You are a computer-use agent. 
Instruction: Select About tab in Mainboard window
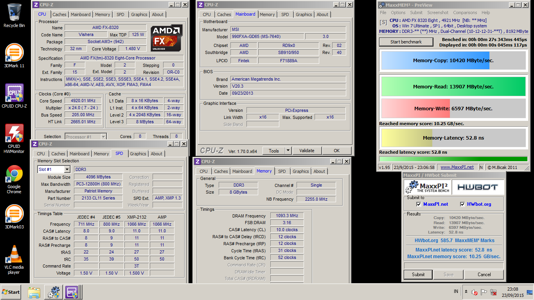322,14
